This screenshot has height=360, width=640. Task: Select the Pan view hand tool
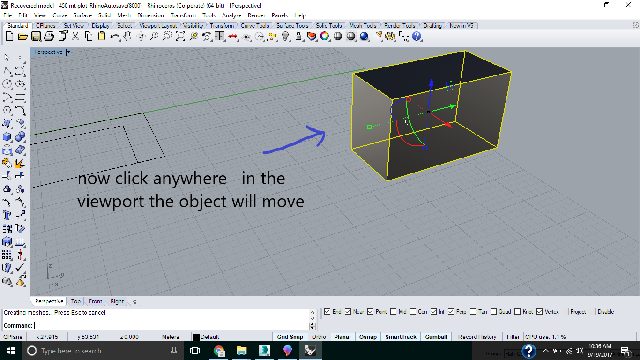[x=127, y=36]
